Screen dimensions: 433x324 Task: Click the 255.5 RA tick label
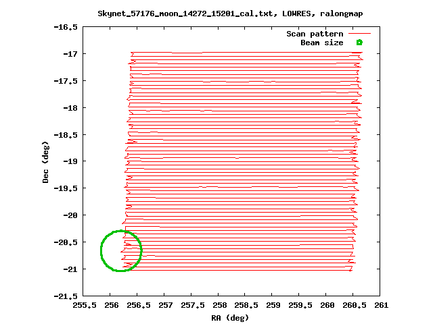pos(85,305)
